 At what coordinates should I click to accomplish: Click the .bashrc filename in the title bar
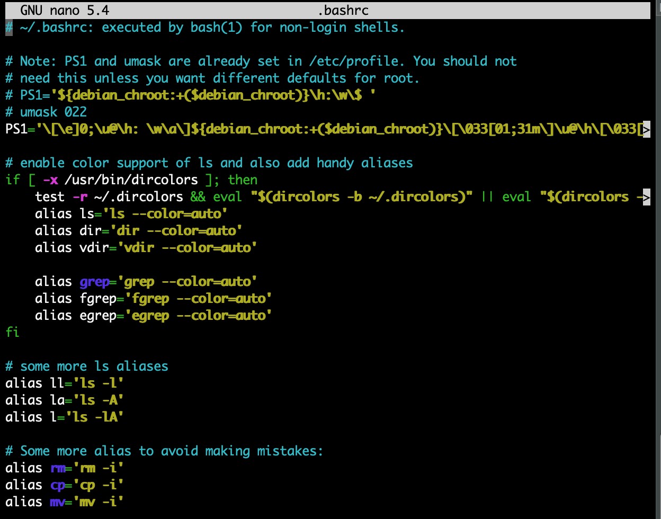coord(343,10)
